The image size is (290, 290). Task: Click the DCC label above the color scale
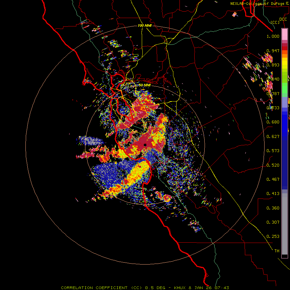pyautogui.click(x=283, y=19)
